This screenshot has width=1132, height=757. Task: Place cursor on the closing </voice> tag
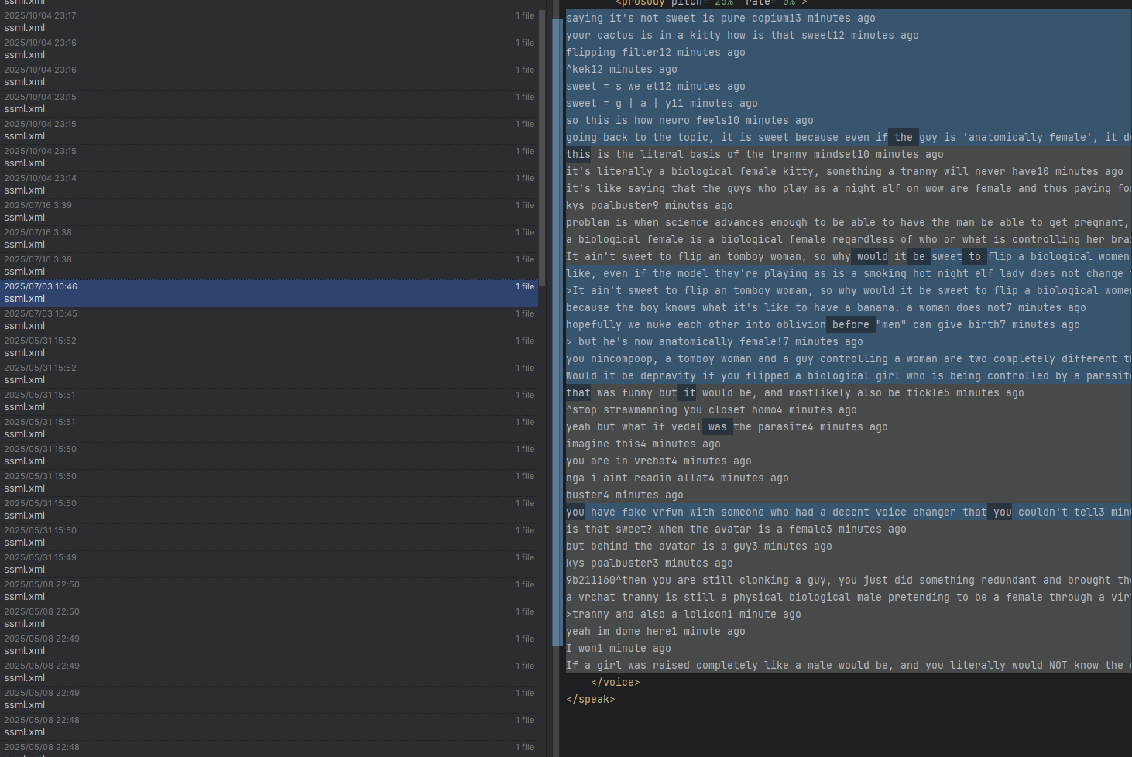click(x=616, y=683)
